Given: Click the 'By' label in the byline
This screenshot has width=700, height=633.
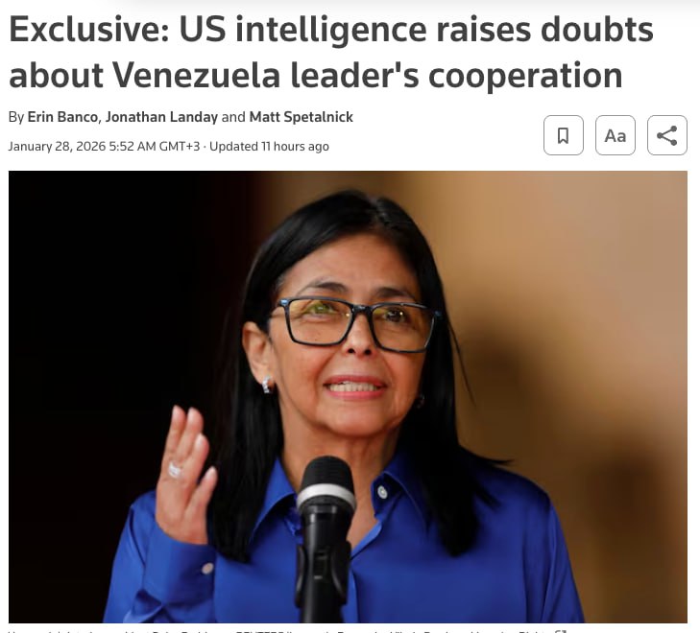Looking at the screenshot, I should [x=16, y=117].
